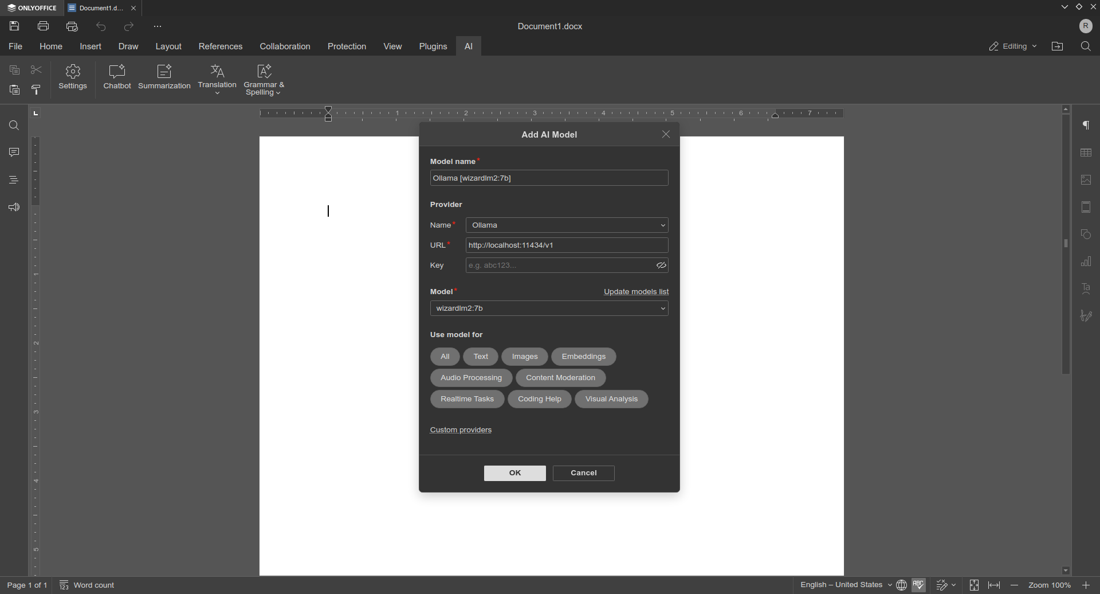Open the Plugins tab
Screen dimensions: 1100x594
click(433, 46)
